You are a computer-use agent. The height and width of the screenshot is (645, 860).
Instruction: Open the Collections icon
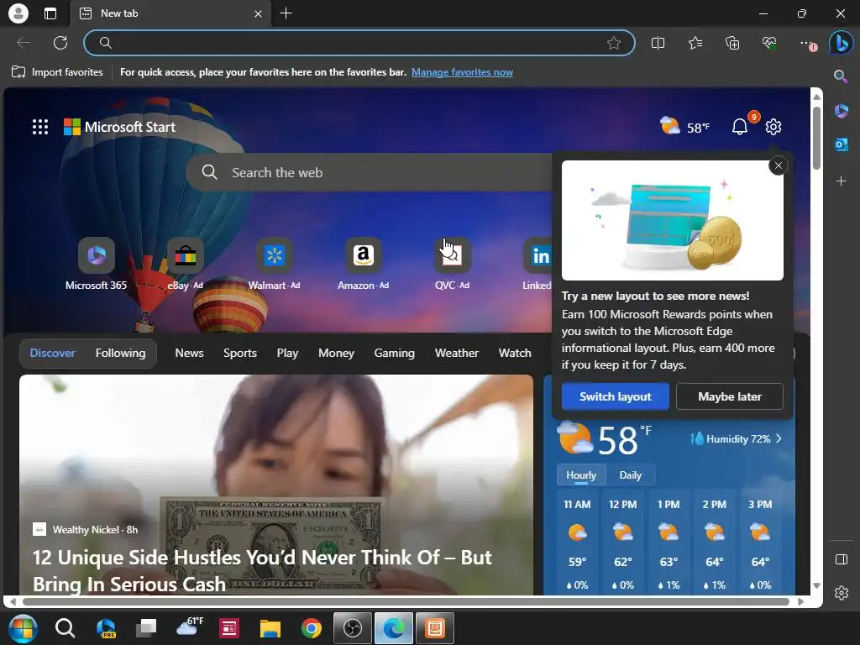(x=732, y=43)
